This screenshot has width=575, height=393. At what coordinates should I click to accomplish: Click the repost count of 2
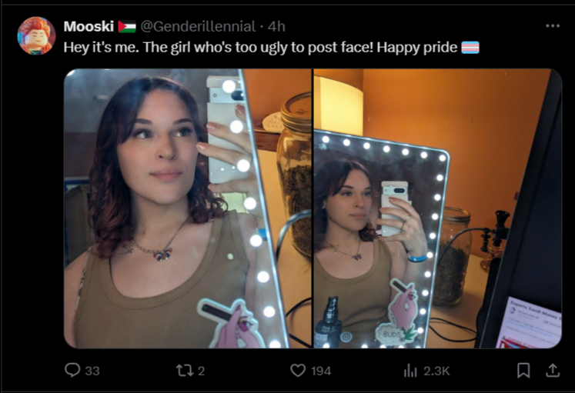201,371
